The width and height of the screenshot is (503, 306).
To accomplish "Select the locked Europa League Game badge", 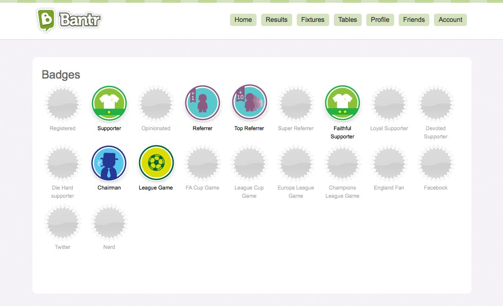I will (x=296, y=163).
